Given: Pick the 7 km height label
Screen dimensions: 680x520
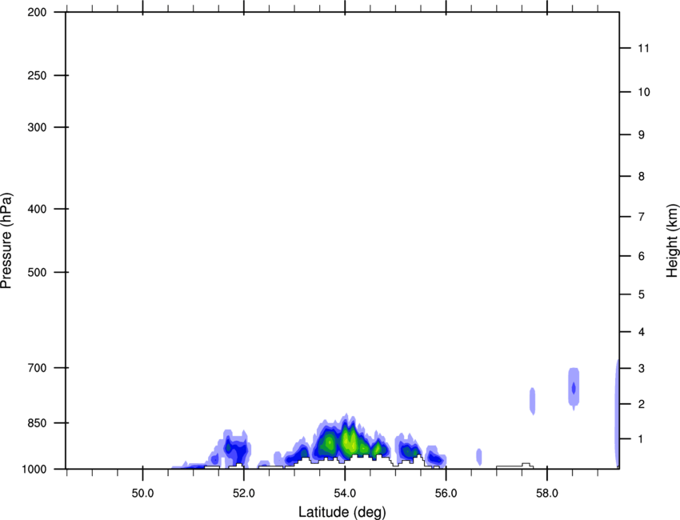Looking at the screenshot, I should coord(642,217).
